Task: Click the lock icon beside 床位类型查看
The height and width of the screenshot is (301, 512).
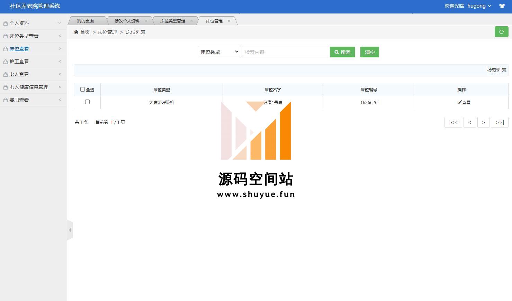Action: tap(6, 36)
